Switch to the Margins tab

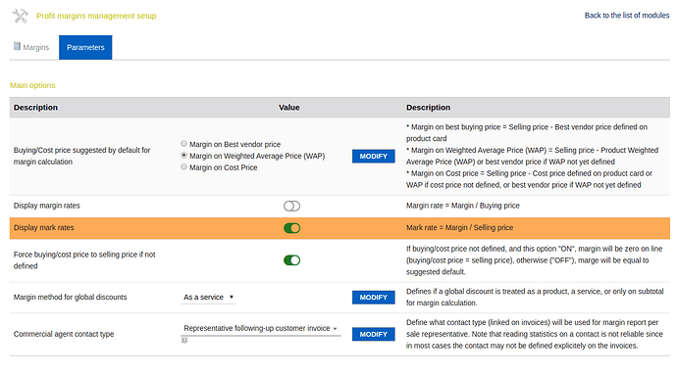(x=31, y=47)
